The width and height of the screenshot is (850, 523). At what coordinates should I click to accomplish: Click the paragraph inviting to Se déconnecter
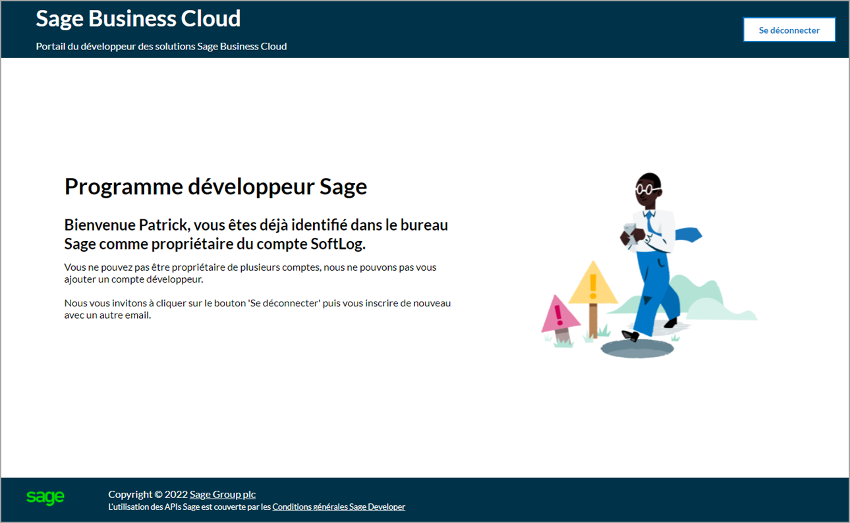point(258,309)
